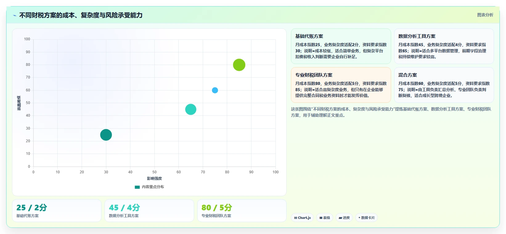Click the dark teal bubble for 基础代账方案
Image resolution: width=506 pixels, height=234 pixels.
click(x=106, y=135)
